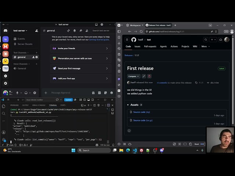The width and height of the screenshot is (235, 176).
Task: Add a reaction to the release
Action: 129,131
